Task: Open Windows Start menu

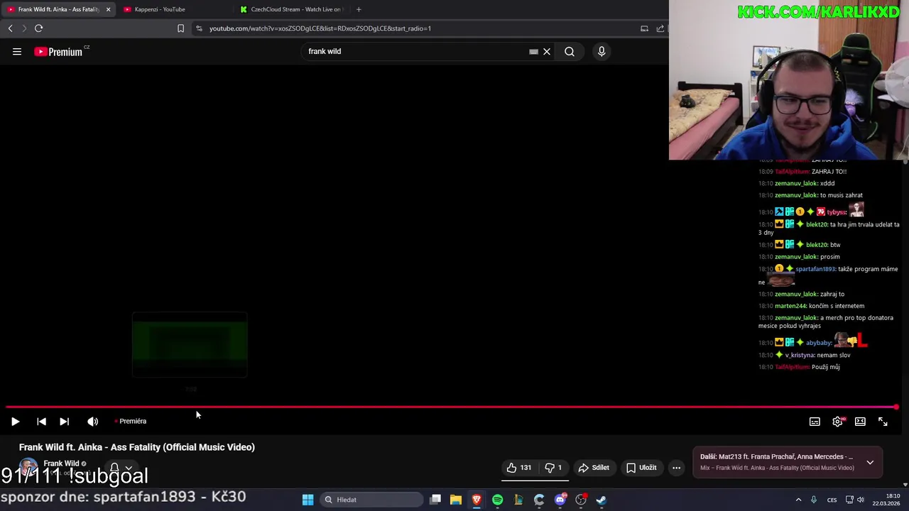Action: (307, 500)
